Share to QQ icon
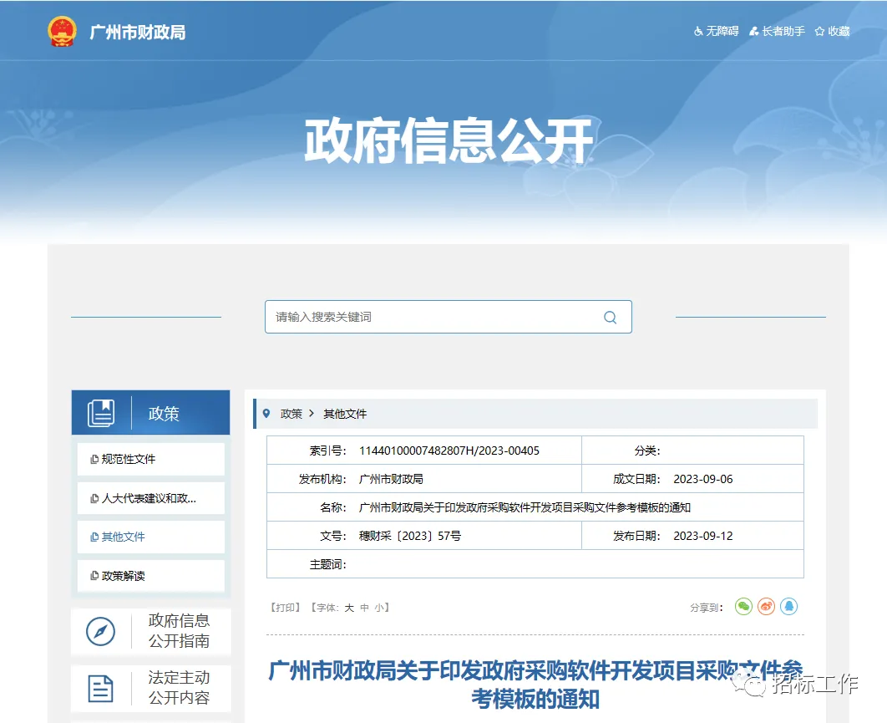Image resolution: width=887 pixels, height=723 pixels. tap(788, 607)
